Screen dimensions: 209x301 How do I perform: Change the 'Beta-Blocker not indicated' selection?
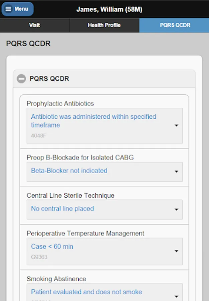[x=69, y=171]
